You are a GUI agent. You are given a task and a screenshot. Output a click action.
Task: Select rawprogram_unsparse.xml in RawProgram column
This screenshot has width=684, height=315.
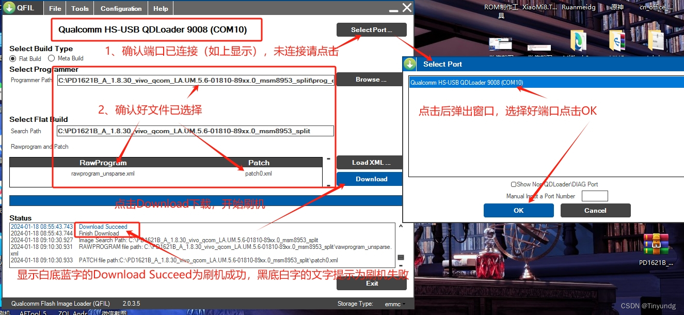point(103,174)
